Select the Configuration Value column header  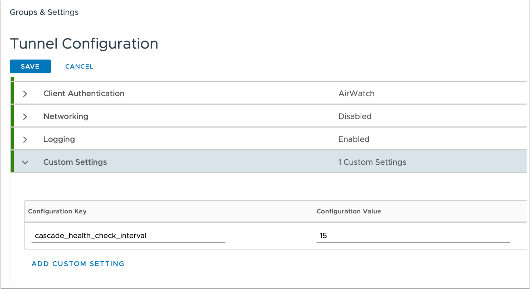pyautogui.click(x=348, y=211)
